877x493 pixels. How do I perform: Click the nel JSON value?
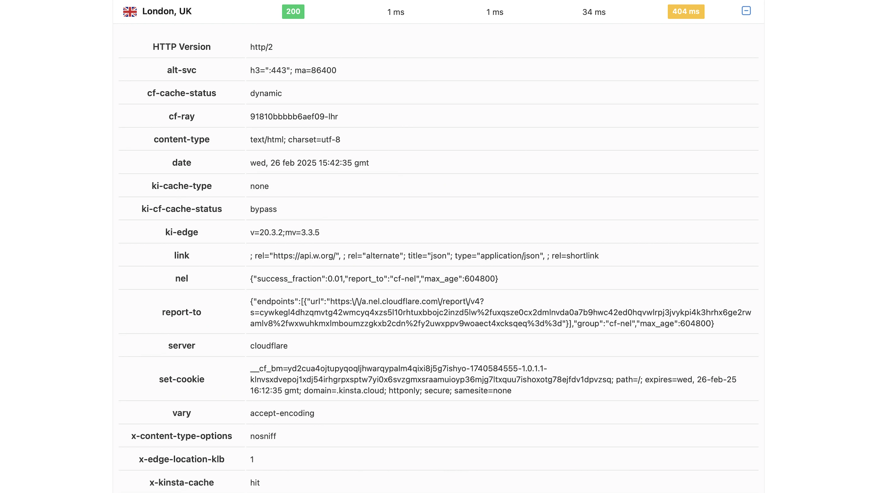pos(374,279)
